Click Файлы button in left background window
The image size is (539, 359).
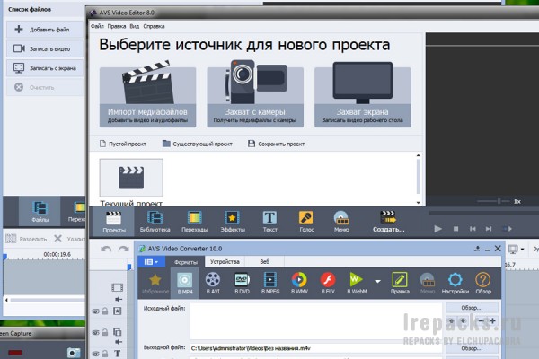(40, 212)
